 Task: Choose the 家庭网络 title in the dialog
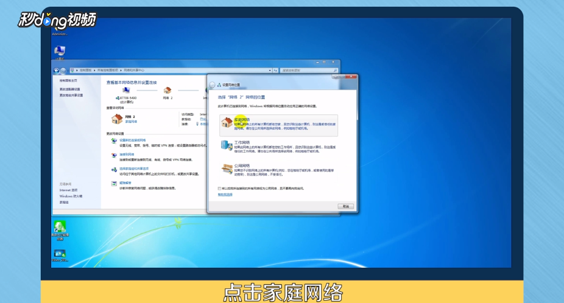(x=242, y=119)
